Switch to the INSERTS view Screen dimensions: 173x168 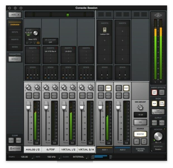click(15, 40)
